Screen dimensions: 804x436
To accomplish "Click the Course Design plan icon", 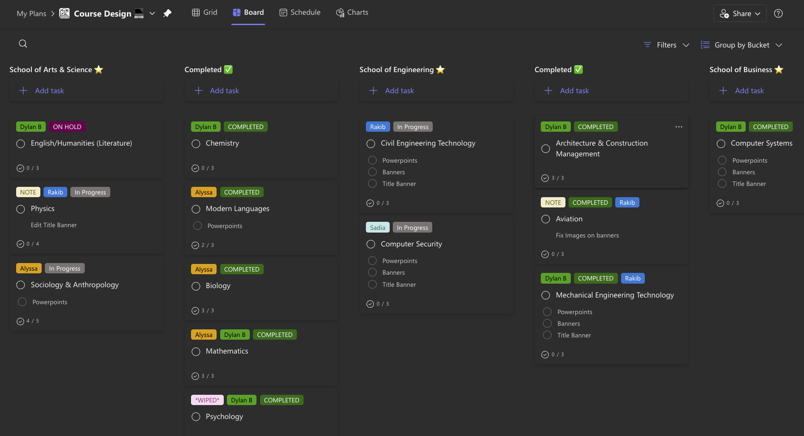I will 65,13.
